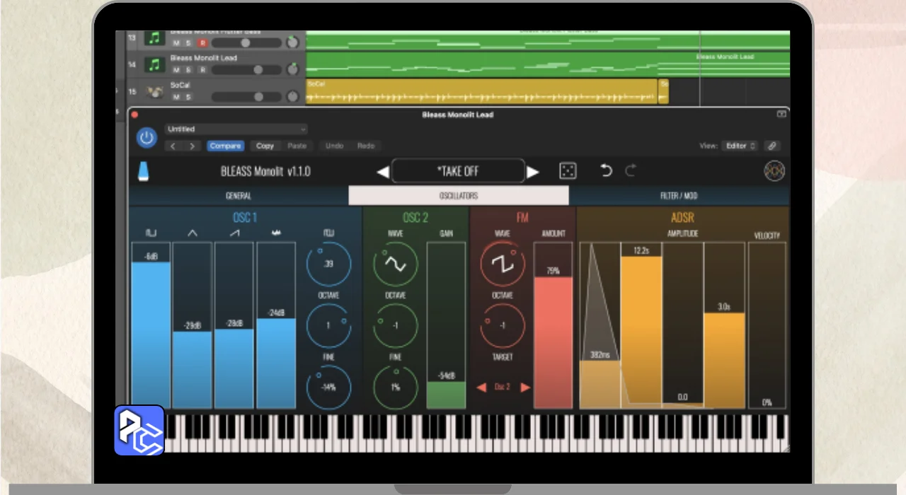
Task: Select previous FM target with left arrow
Action: [481, 387]
